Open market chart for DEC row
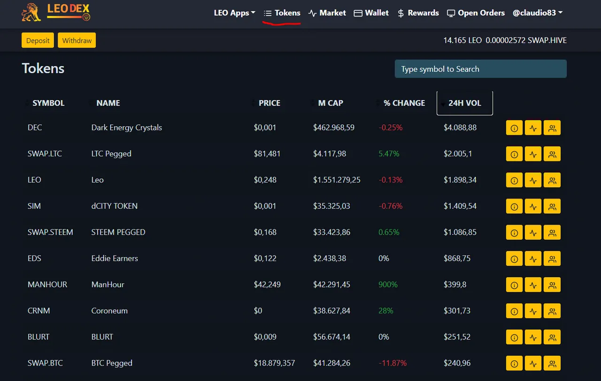The image size is (601, 381). pos(533,128)
